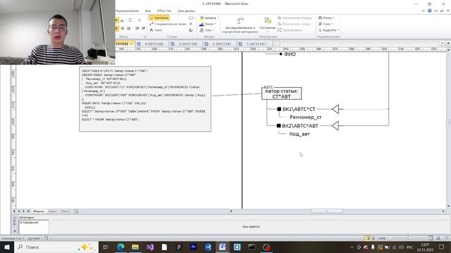Image resolution: width=451 pixels, height=253 pixels.
Task: Click the ВК2\АВТС^АВТ key label
Action: (x=300, y=126)
